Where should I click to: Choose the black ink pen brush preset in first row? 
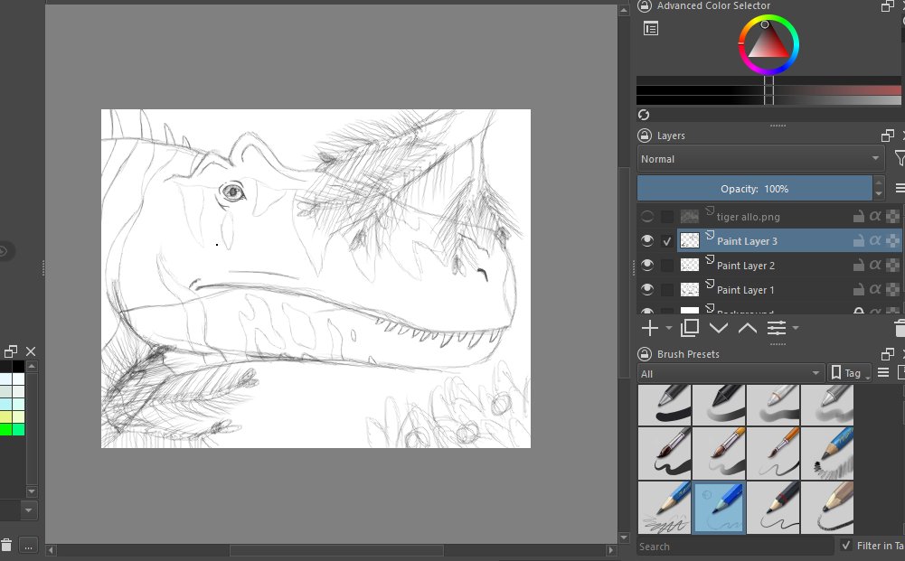click(x=719, y=405)
